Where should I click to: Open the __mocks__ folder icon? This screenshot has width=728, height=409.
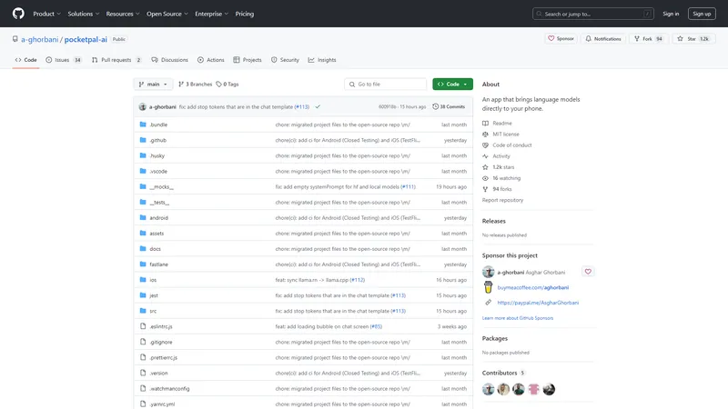pyautogui.click(x=143, y=186)
